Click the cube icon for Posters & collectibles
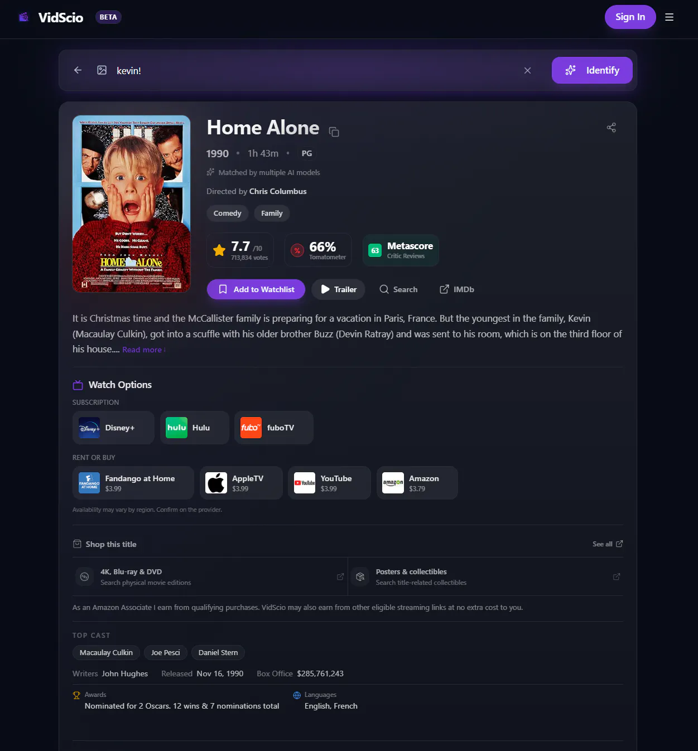This screenshot has width=698, height=751. (x=360, y=576)
